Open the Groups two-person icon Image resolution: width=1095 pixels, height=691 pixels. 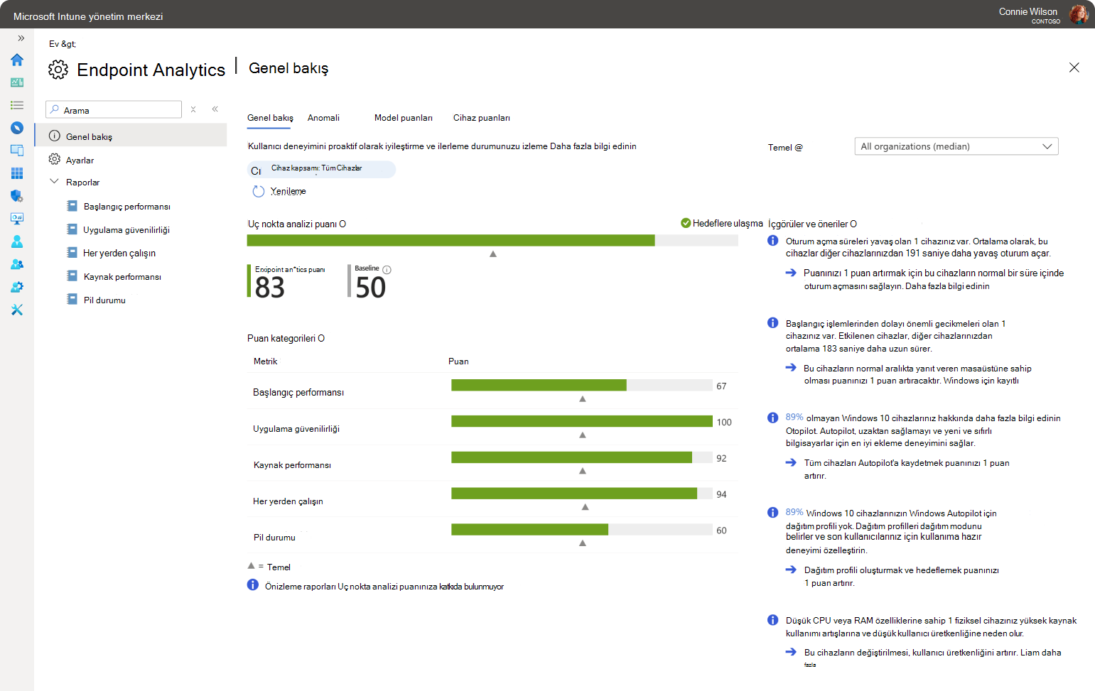coord(17,264)
